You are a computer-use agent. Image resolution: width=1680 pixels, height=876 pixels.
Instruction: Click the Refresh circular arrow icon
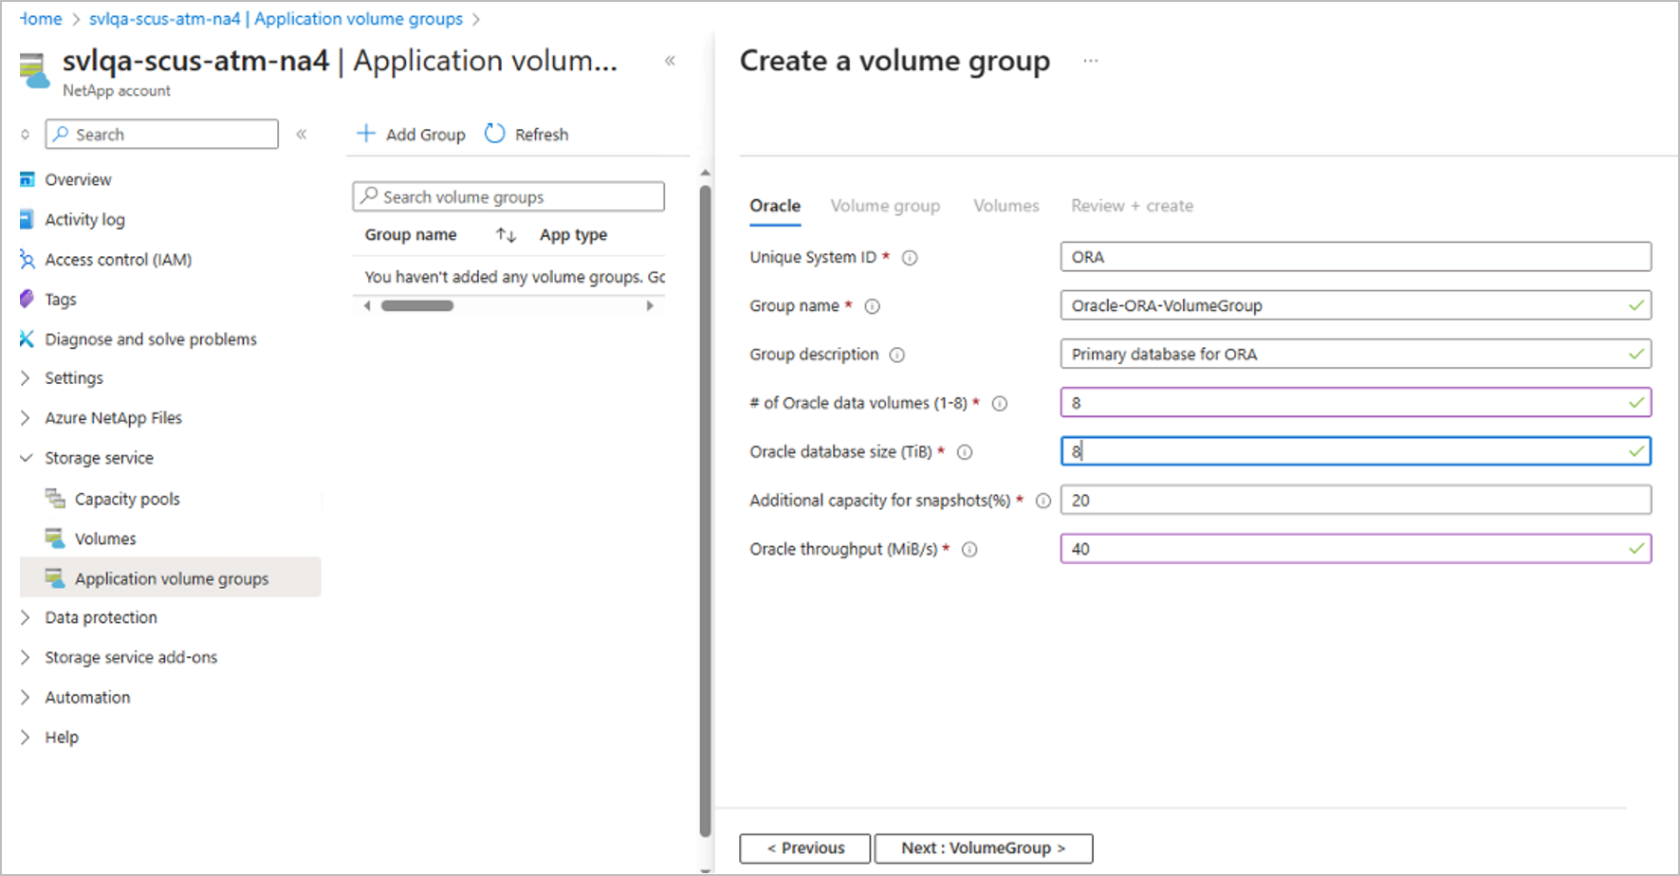pyautogui.click(x=494, y=134)
